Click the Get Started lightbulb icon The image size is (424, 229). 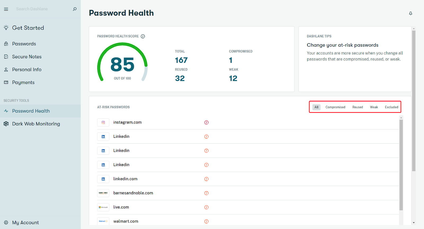point(6,28)
